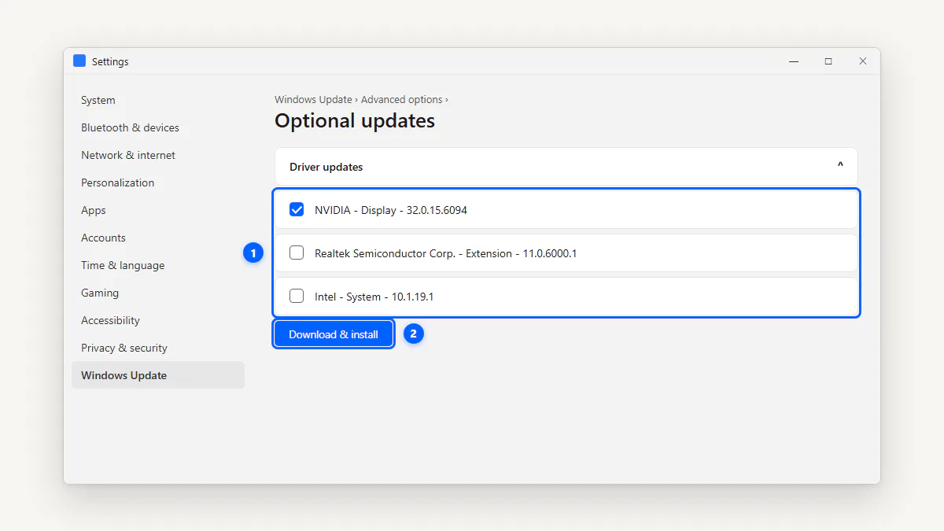
Task: Select Windows Update in the sidebar
Action: [x=158, y=375]
